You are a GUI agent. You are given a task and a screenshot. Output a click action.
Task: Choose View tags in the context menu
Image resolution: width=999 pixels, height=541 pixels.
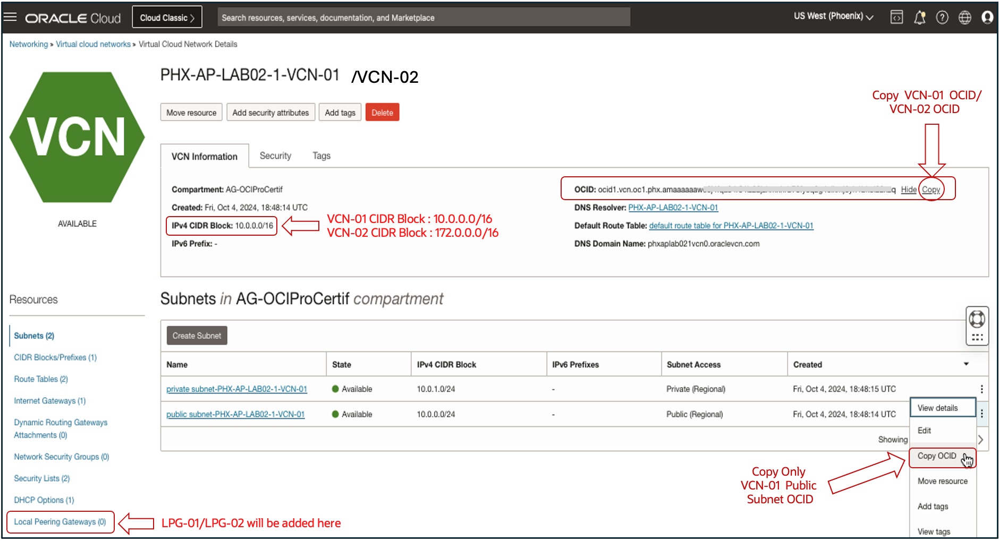pos(943,531)
